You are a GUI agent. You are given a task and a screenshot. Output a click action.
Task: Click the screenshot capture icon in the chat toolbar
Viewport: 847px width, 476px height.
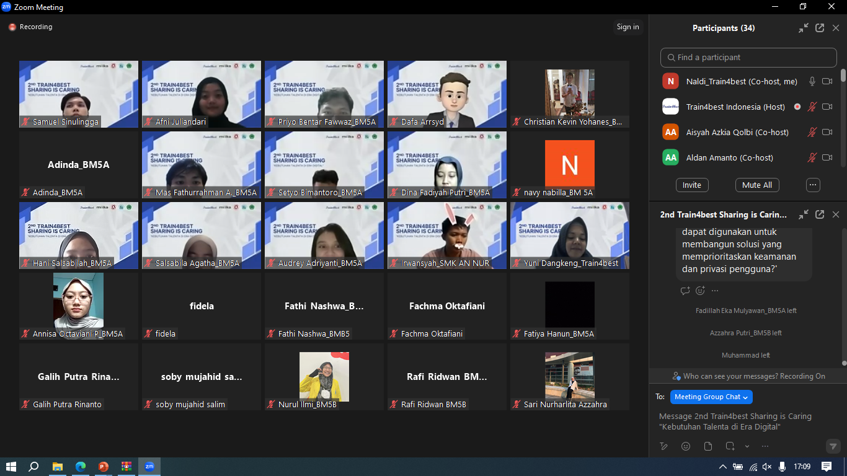point(730,446)
